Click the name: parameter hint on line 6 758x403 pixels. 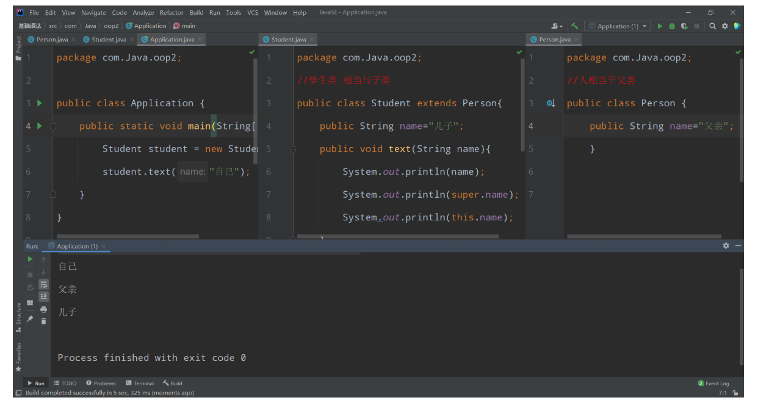192,172
